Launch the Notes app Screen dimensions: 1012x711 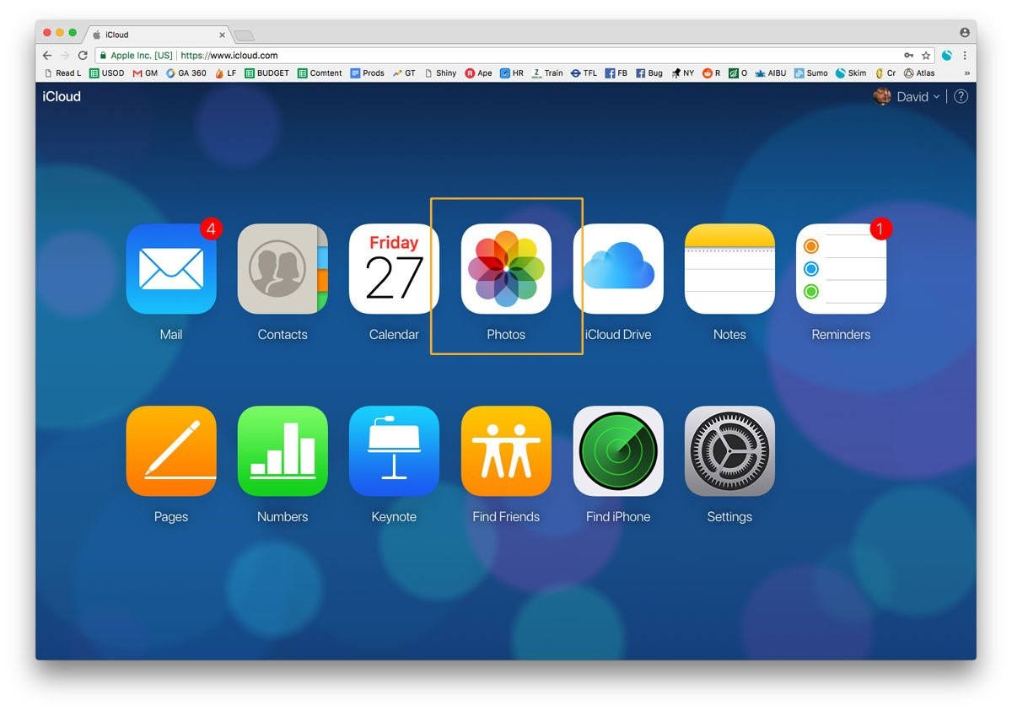(x=729, y=268)
